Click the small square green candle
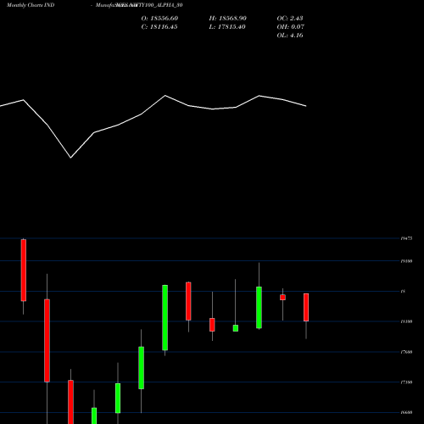The width and height of the screenshot is (424, 424). pos(236,328)
